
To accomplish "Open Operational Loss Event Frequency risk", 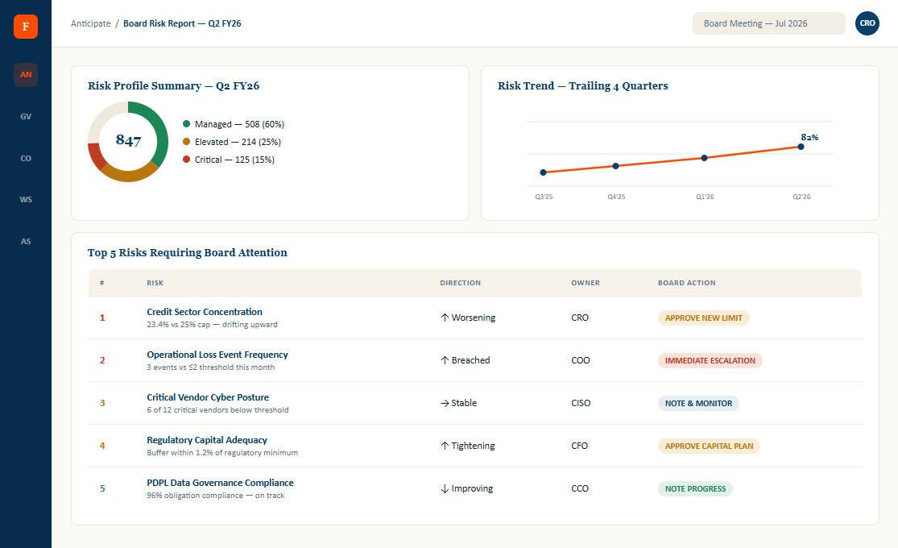I will coord(217,355).
